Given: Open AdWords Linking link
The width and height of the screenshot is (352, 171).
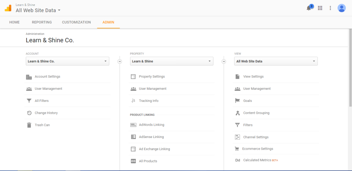Looking at the screenshot, I should click(152, 125).
